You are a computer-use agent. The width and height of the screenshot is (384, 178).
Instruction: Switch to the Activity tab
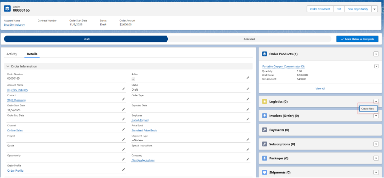[12, 54]
